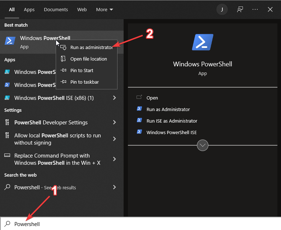The height and width of the screenshot is (230, 281).
Task: Click icon beside Allow local PowerShell scripts
Action: (7, 135)
